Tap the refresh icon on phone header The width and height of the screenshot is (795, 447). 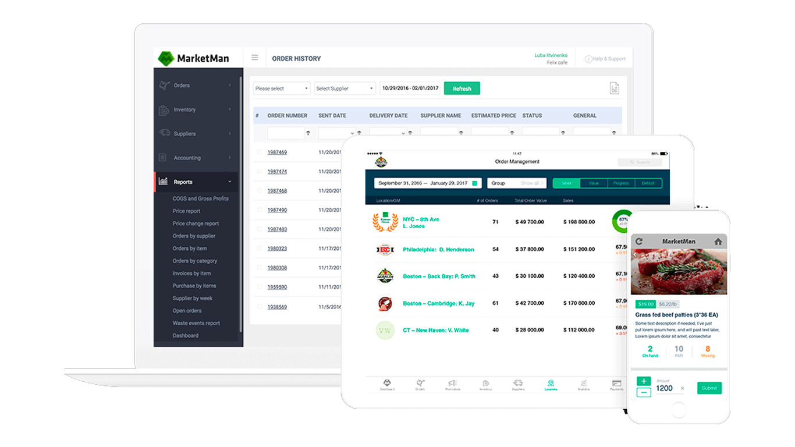tap(639, 241)
